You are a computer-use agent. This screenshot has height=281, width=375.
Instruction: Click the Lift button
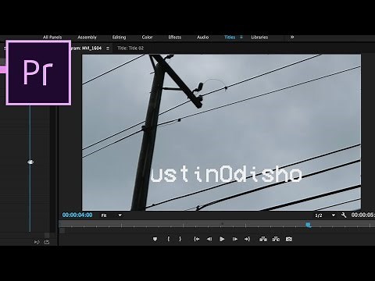pos(263,239)
